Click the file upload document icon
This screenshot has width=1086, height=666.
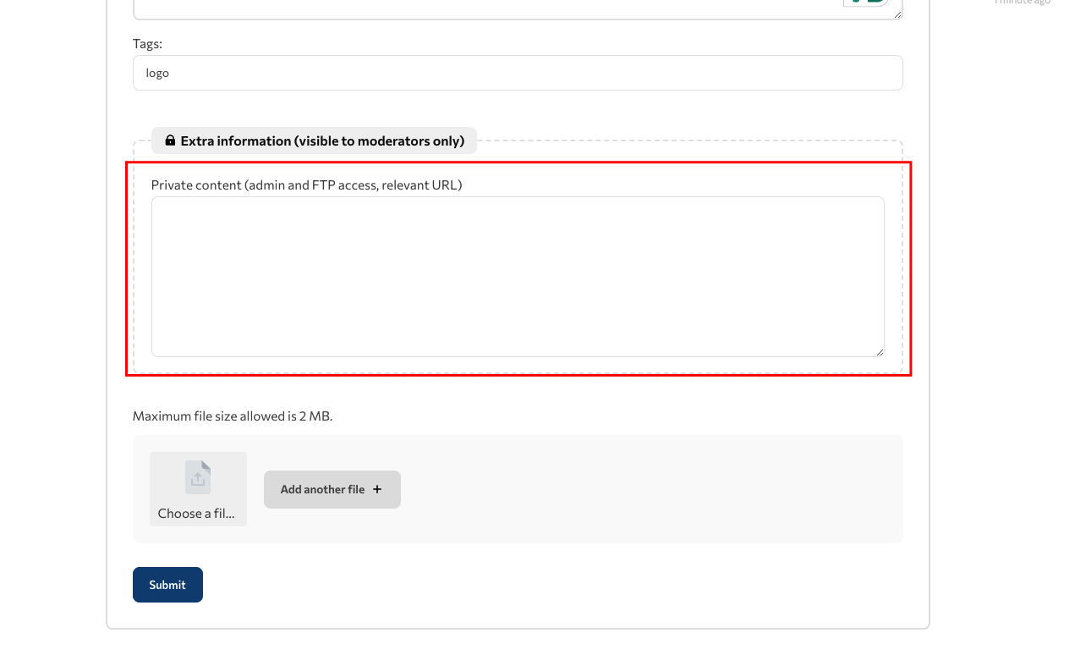click(198, 477)
